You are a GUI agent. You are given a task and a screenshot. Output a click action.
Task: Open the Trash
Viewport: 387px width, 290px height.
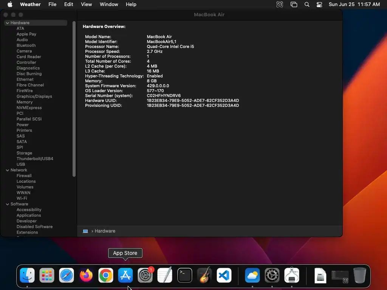(360, 275)
